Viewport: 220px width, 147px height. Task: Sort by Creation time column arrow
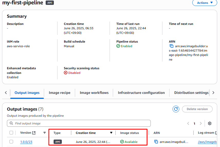pos(111,133)
